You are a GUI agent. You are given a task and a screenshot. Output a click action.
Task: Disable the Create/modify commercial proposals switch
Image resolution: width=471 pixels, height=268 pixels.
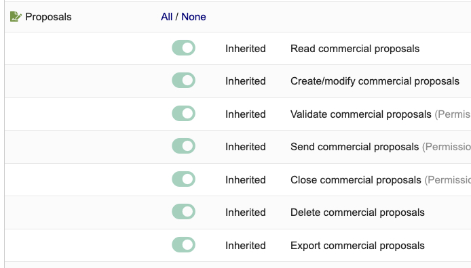pyautogui.click(x=183, y=81)
